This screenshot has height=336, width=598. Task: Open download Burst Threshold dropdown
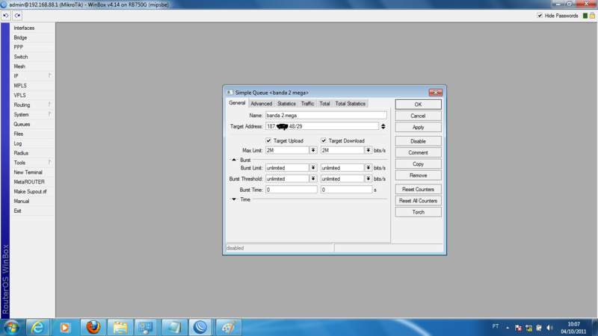[368, 178]
